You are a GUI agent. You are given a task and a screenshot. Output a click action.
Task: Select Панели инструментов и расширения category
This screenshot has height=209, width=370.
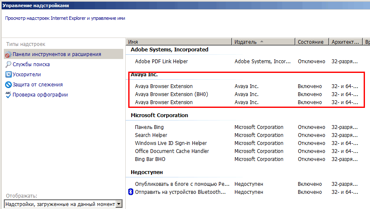(x=63, y=54)
